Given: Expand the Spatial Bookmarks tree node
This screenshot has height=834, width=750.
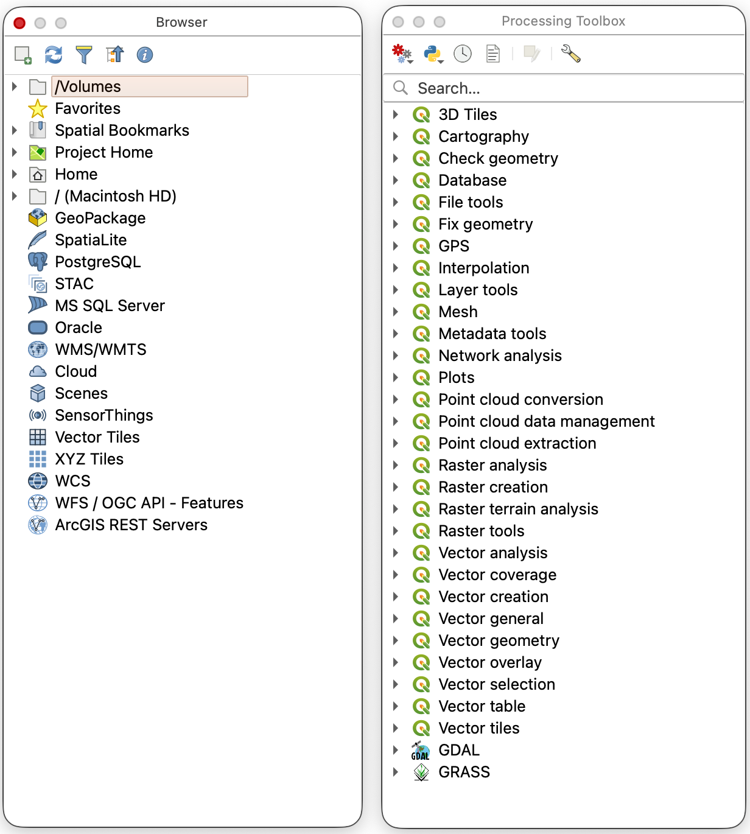Looking at the screenshot, I should tap(15, 130).
